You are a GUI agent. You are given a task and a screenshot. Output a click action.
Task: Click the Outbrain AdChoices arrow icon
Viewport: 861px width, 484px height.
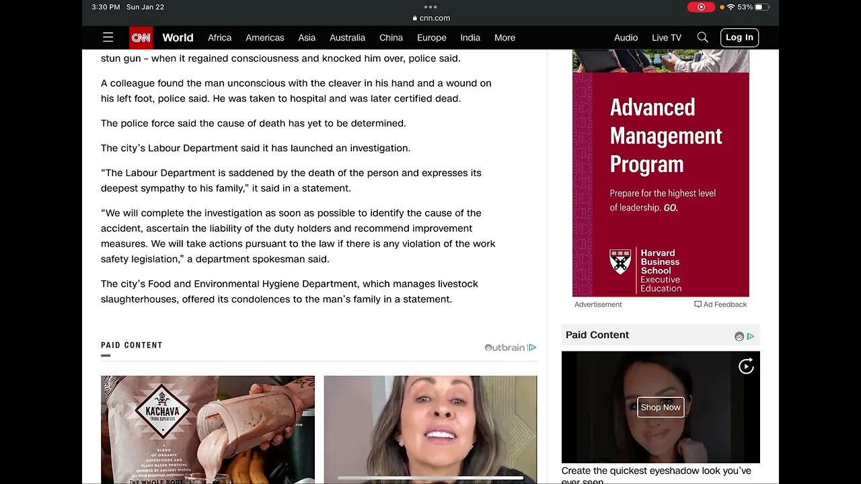(x=532, y=348)
